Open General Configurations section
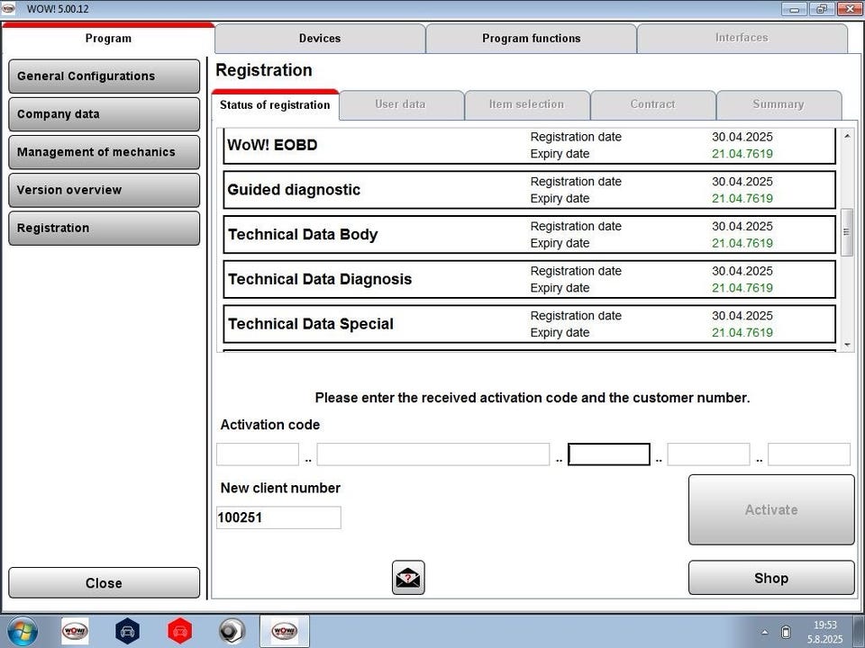This screenshot has width=865, height=648. [x=104, y=76]
